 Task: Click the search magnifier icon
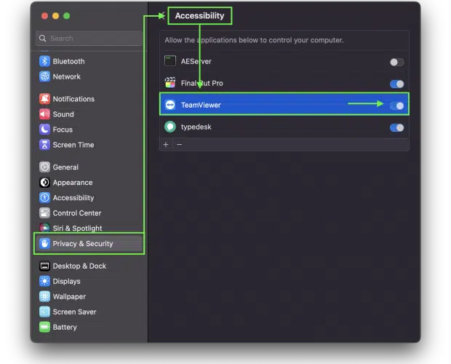pos(43,39)
